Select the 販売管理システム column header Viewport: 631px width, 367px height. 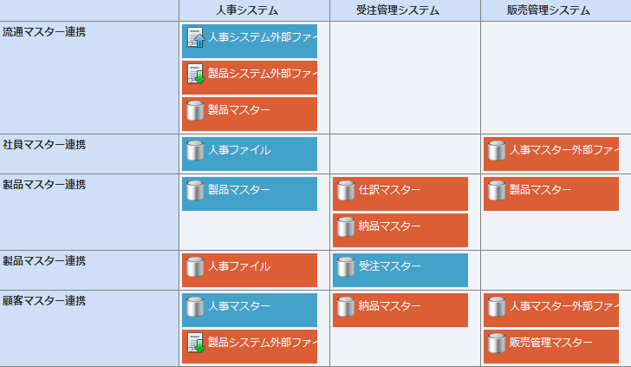click(549, 10)
